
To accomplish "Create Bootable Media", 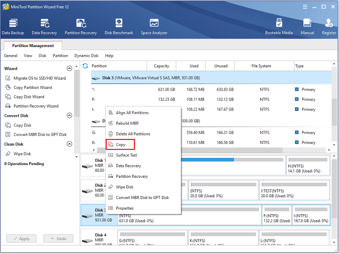I will (279, 27).
